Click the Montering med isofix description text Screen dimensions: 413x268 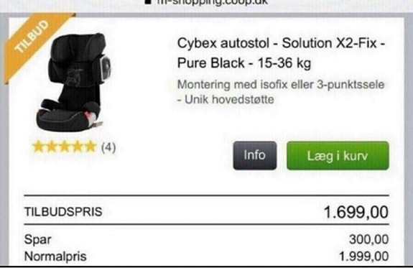pyautogui.click(x=281, y=85)
